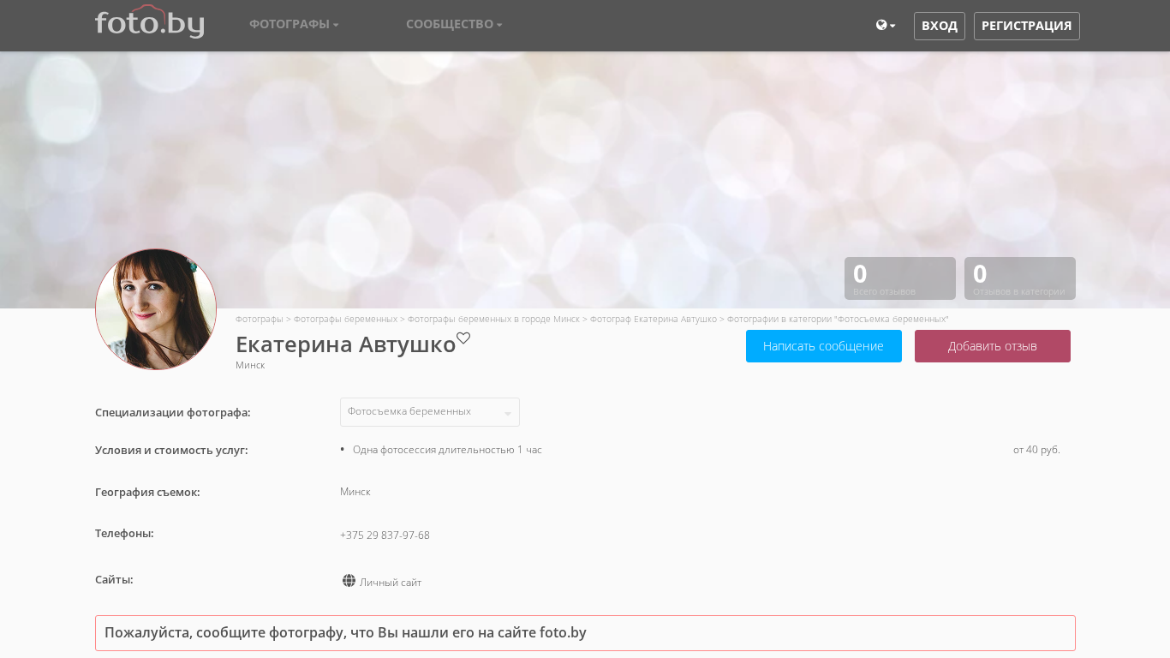Open Фотографы беременных в городе Минск breadcrumb
This screenshot has width=1170, height=658.
point(493,319)
